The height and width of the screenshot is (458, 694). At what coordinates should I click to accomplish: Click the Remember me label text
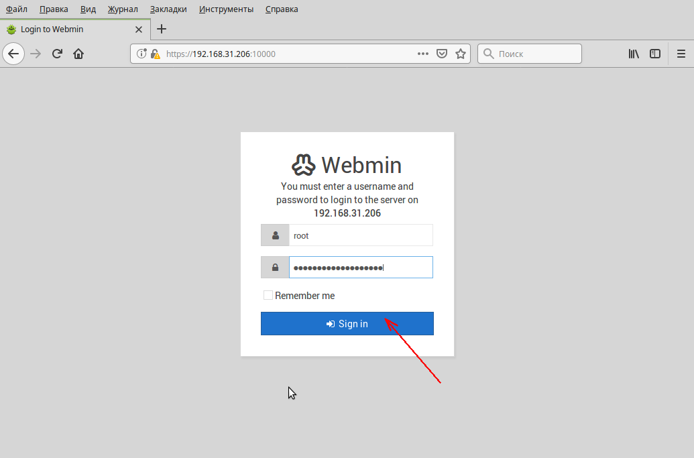click(x=304, y=296)
